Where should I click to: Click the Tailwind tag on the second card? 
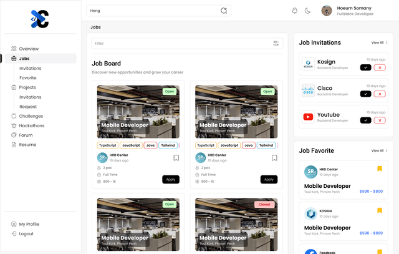[266, 145]
